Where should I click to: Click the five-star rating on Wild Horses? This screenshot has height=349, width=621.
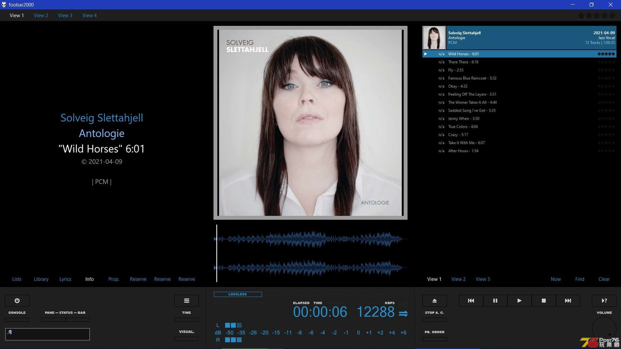[x=606, y=54]
